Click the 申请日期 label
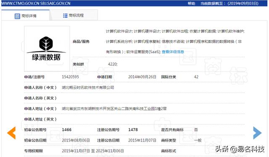Screen dimensions: 269x157 [105, 77]
